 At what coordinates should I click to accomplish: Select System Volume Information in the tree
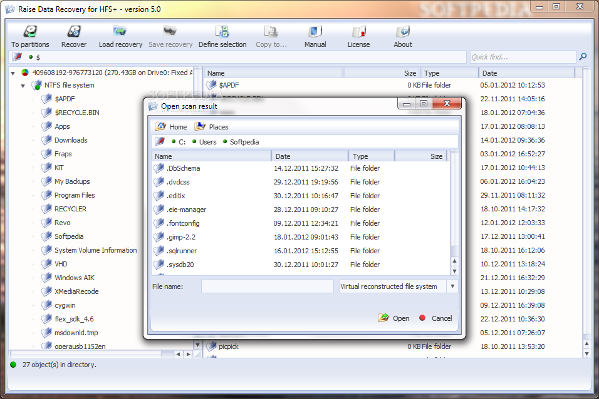tap(95, 250)
